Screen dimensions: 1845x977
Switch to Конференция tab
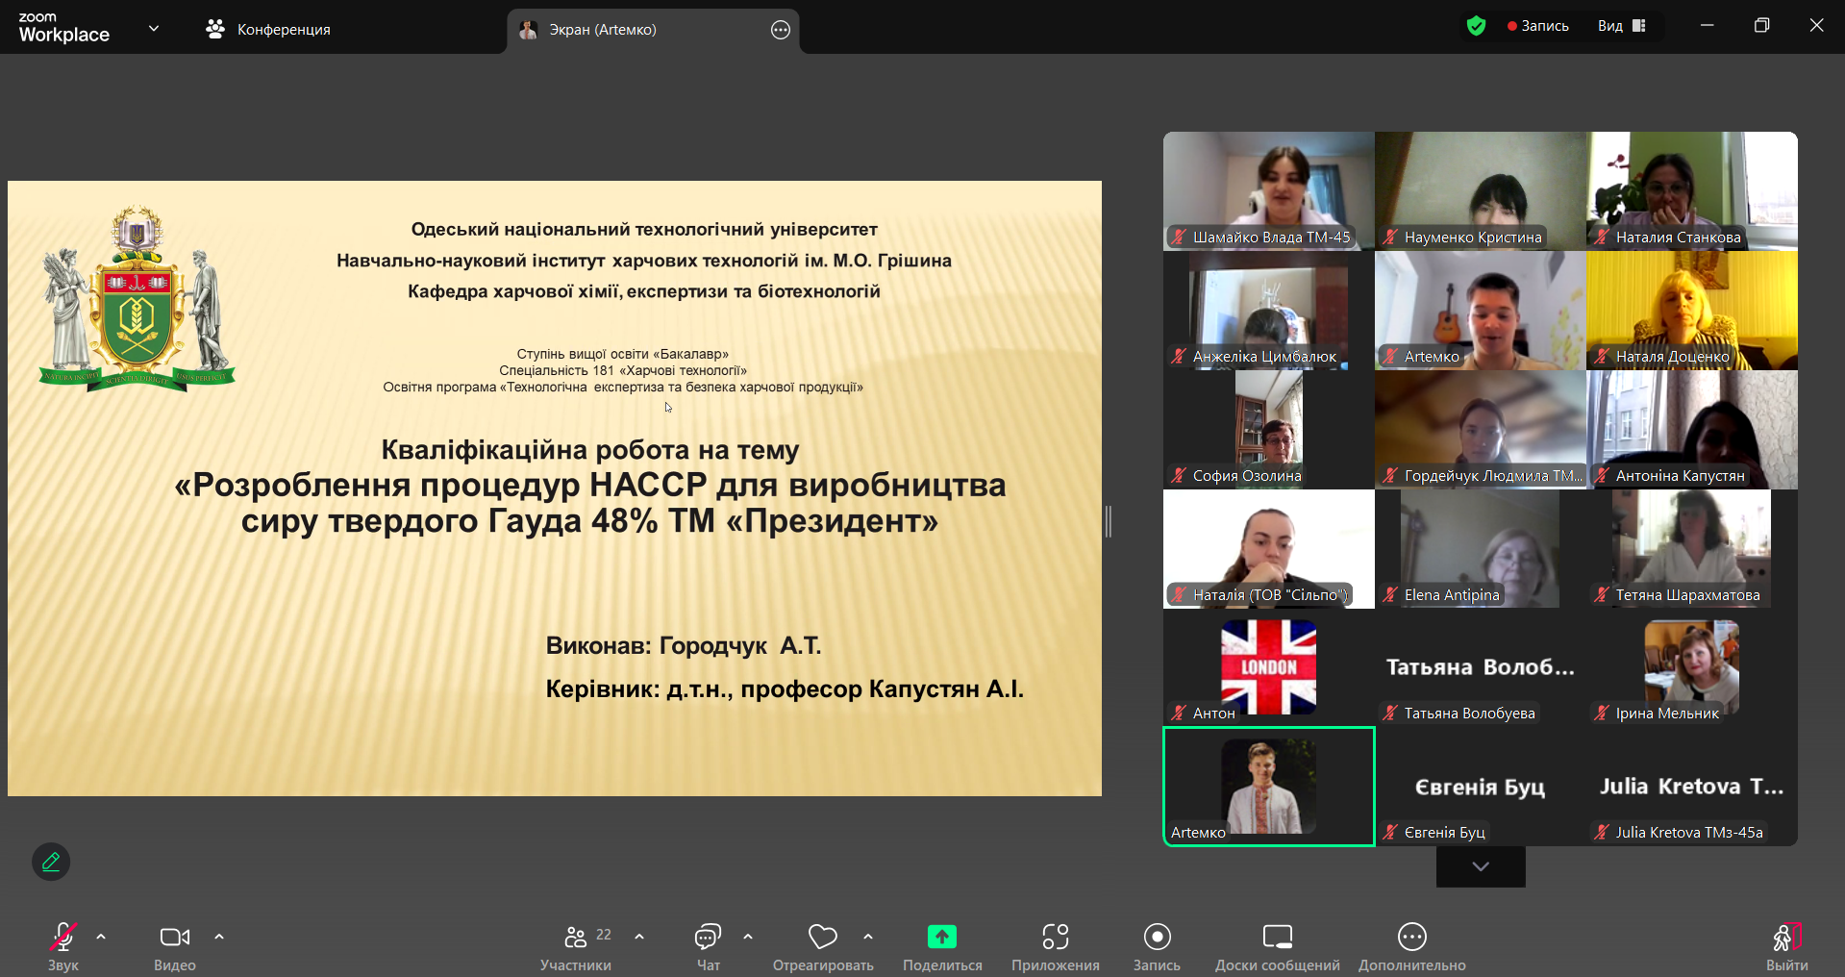pyautogui.click(x=268, y=29)
